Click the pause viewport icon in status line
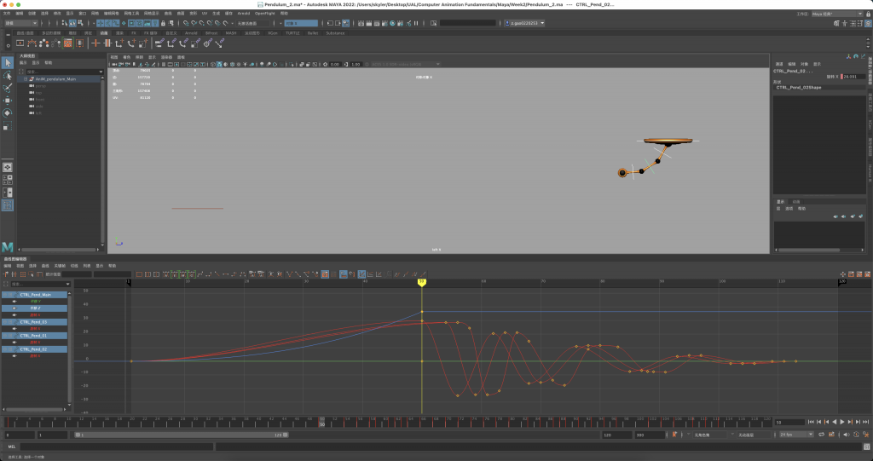This screenshot has width=873, height=461. [416, 23]
